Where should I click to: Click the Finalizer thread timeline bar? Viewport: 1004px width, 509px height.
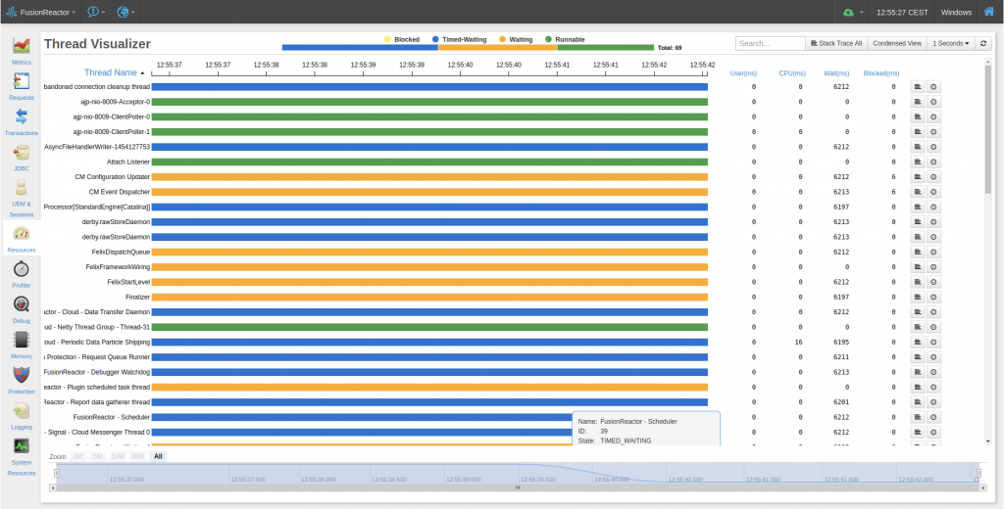(429, 297)
